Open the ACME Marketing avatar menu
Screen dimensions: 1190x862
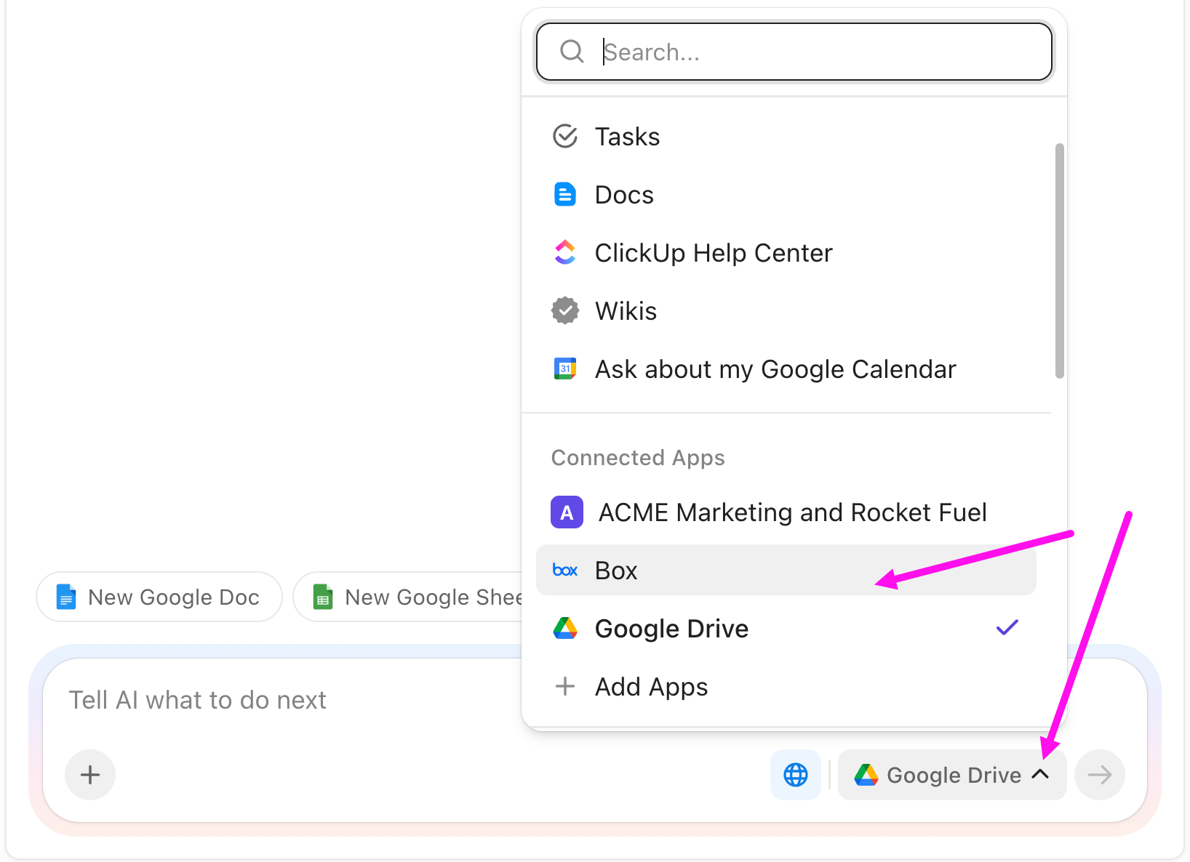click(x=567, y=512)
